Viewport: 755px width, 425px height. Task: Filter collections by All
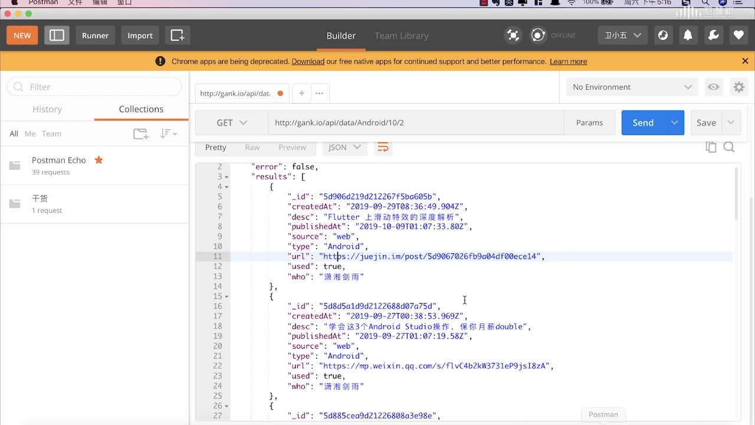(14, 133)
